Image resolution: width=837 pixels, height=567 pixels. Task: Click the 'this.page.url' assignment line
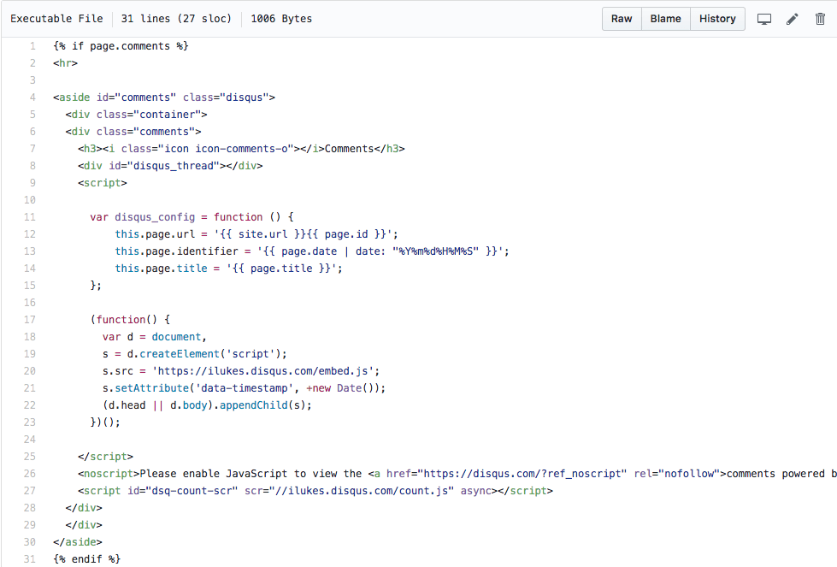tap(256, 234)
